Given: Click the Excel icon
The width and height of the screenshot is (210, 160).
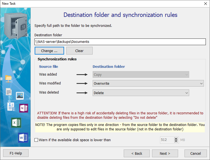Looking at the screenshot, I should click(16, 123).
